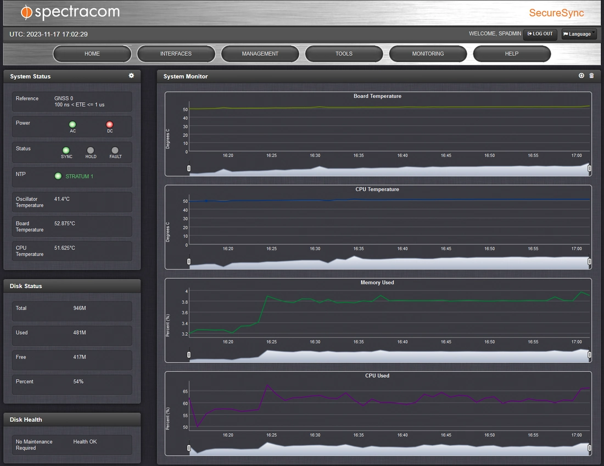604x466 pixels.
Task: Click Disk Percent value 54%
Action: coord(78,381)
